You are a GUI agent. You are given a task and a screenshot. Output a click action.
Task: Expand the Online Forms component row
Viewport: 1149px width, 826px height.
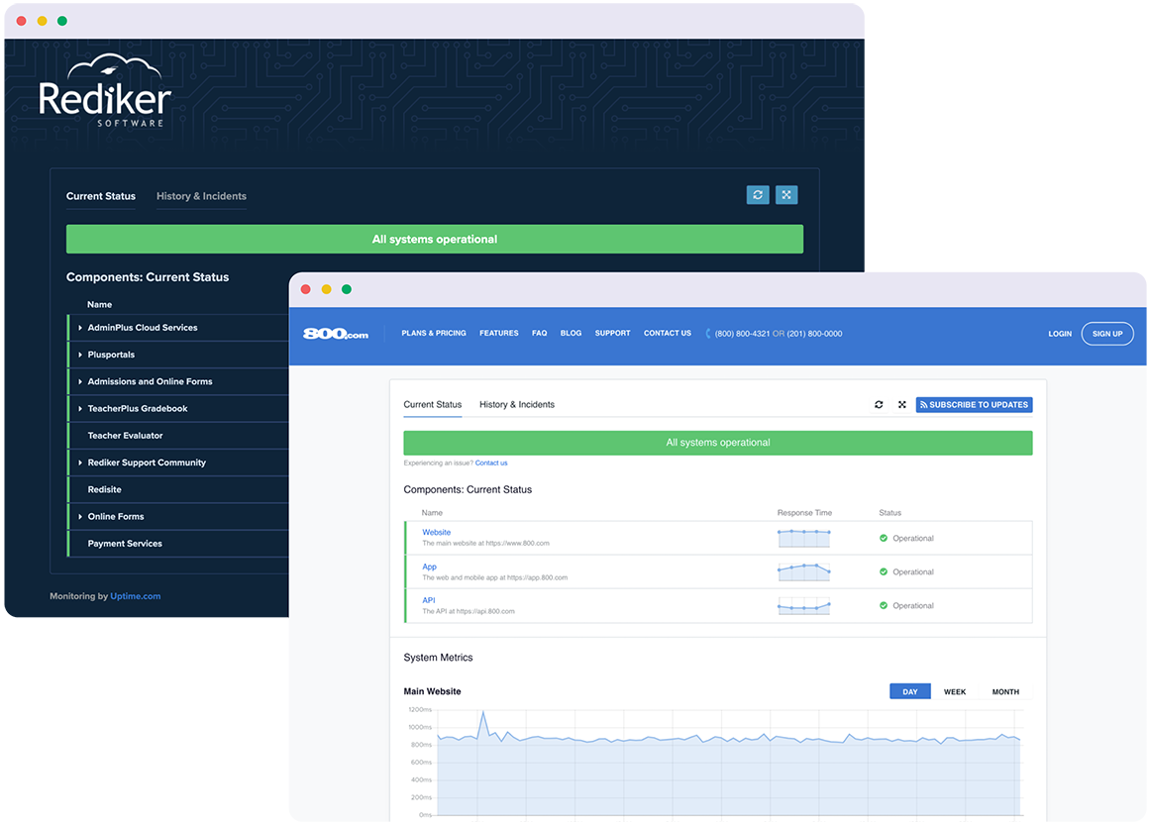[80, 517]
